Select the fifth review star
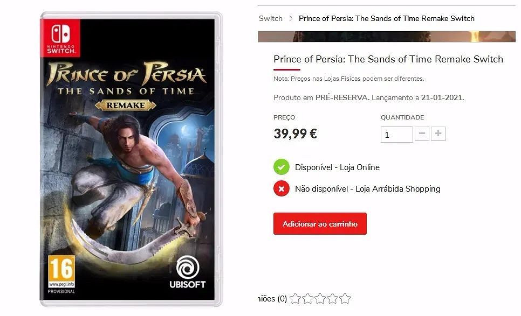The image size is (521, 316). point(345,298)
